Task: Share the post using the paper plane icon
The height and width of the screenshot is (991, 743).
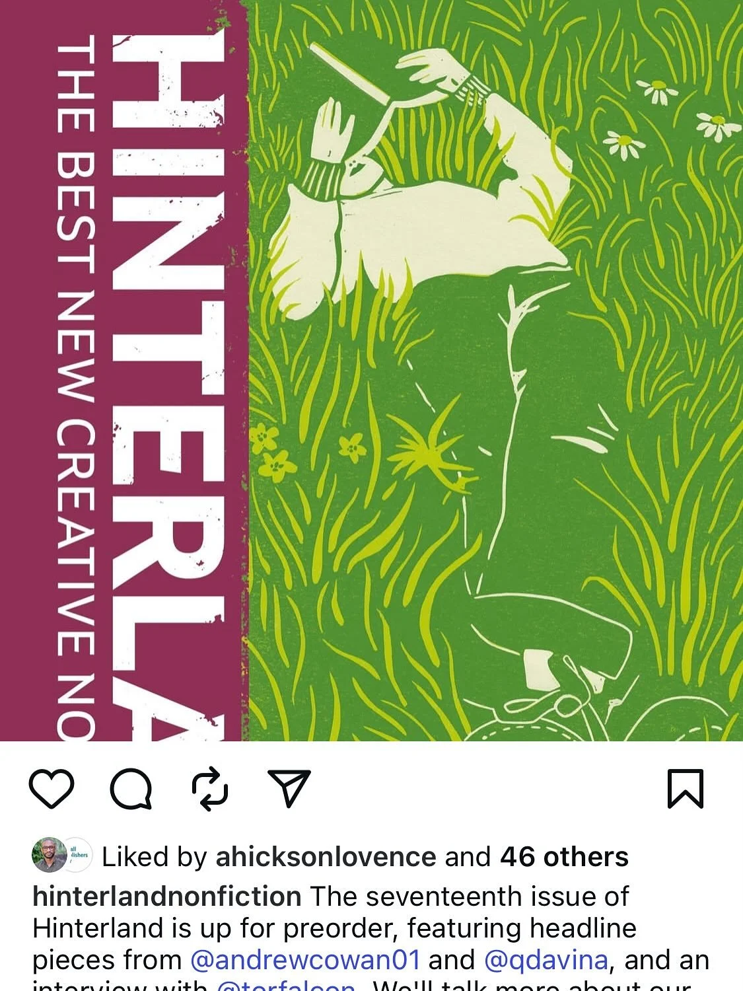Action: (x=289, y=788)
